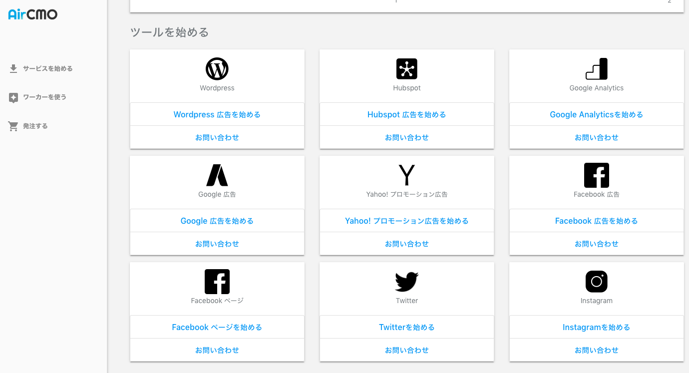689x373 pixels.
Task: Click Hubspot 広告を始める
Action: [407, 114]
